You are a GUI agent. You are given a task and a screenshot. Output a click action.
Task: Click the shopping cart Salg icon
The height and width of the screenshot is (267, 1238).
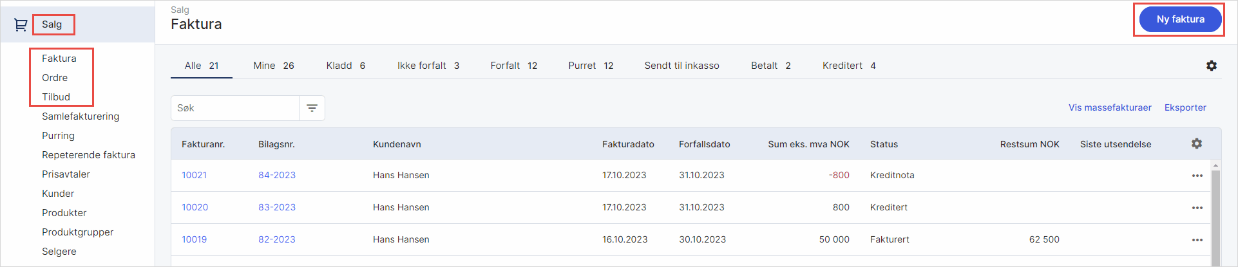21,24
